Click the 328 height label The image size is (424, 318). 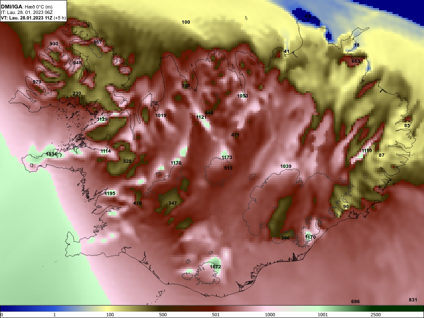[127, 161]
